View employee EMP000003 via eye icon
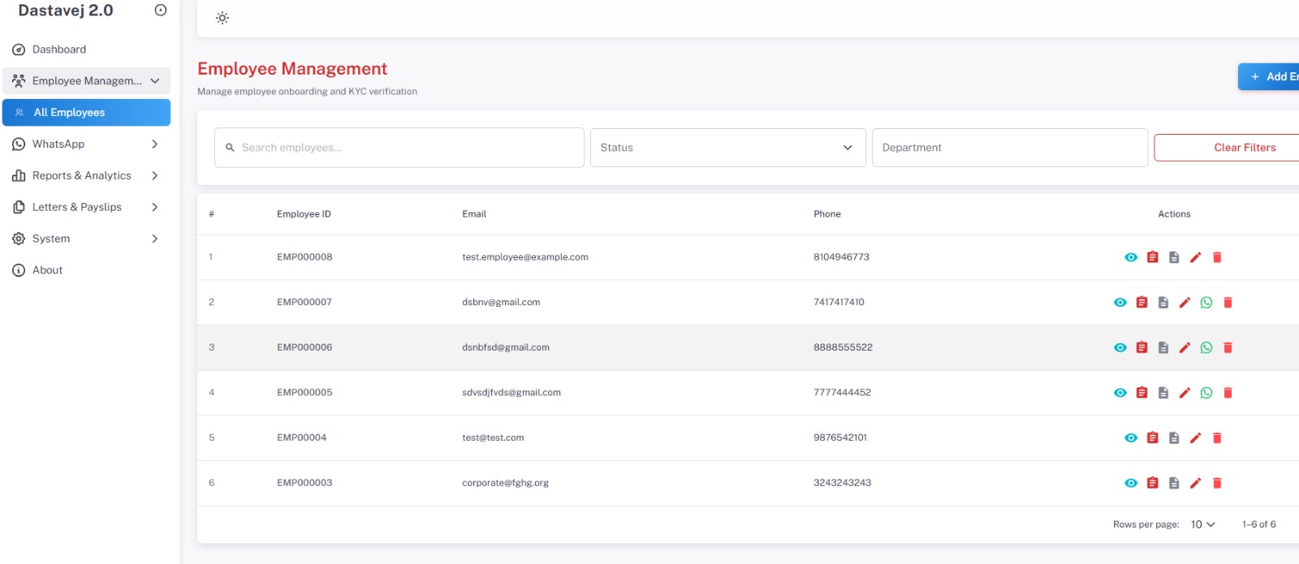This screenshot has height=564, width=1299. pos(1131,483)
